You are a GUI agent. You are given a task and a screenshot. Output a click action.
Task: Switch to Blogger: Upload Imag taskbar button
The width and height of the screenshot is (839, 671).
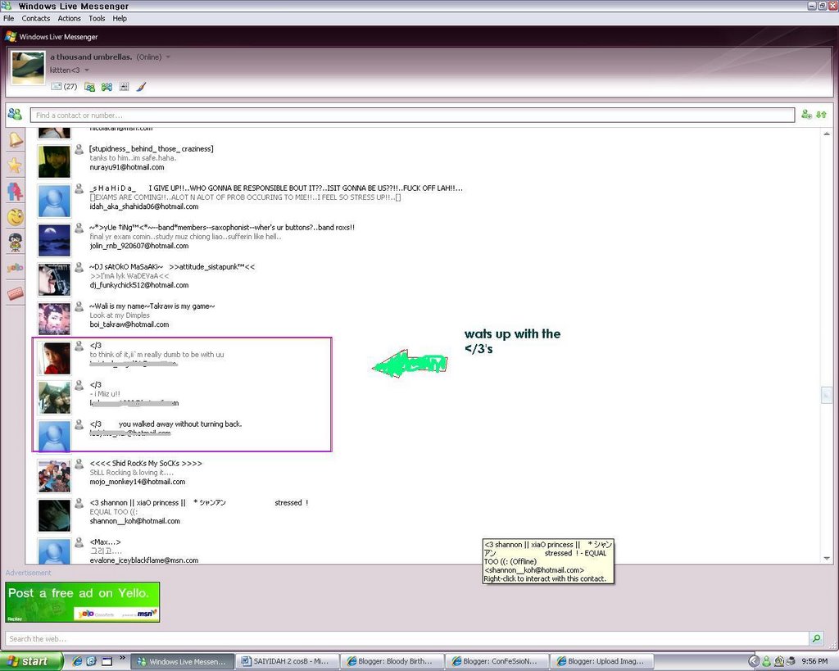pyautogui.click(x=601, y=661)
